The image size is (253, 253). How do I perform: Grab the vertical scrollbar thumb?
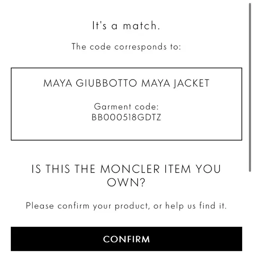(250, 87)
